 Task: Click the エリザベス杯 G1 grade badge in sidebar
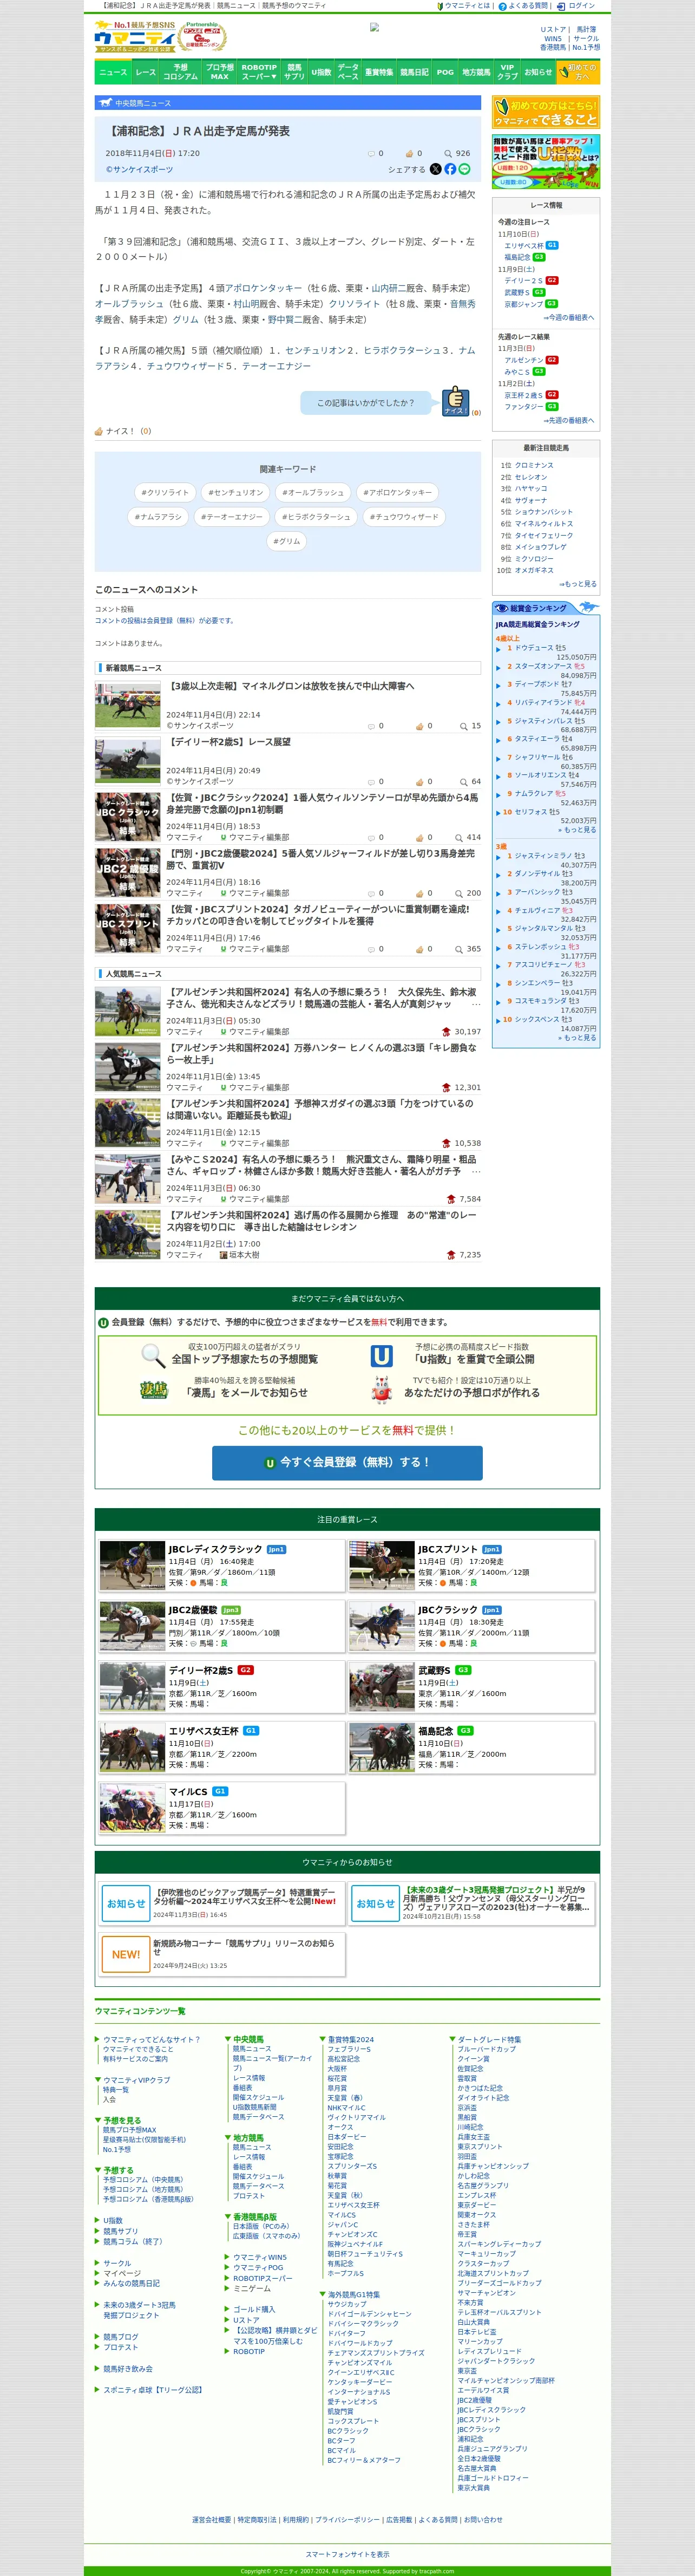[x=552, y=245]
